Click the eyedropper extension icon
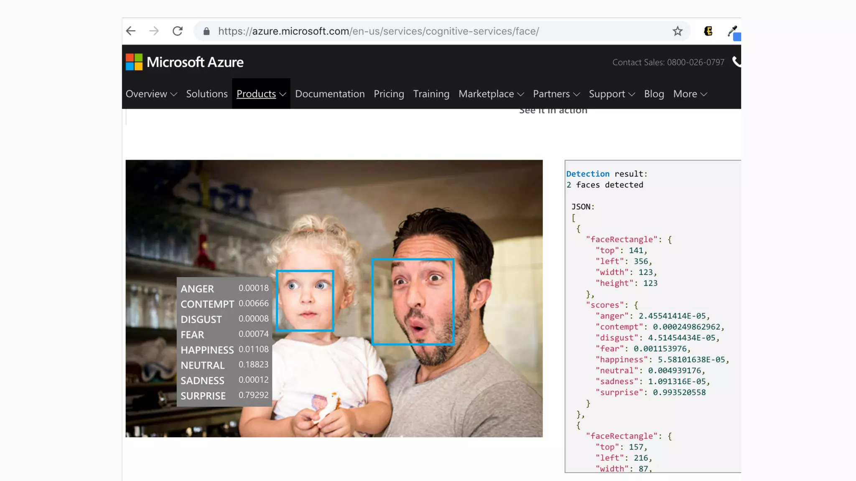The height and width of the screenshot is (481, 856). tap(732, 31)
